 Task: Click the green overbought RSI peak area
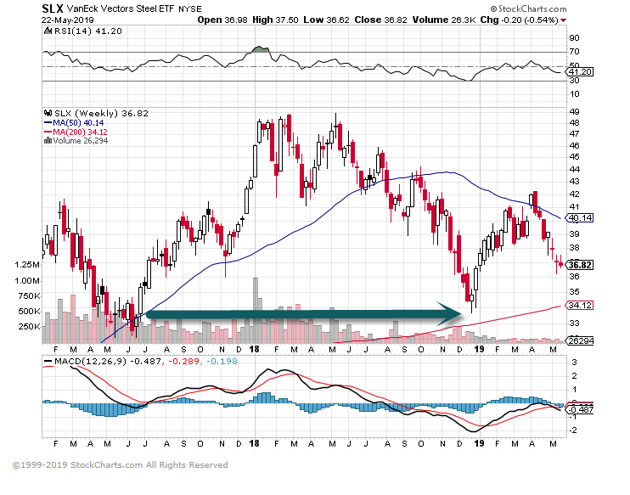pos(261,49)
